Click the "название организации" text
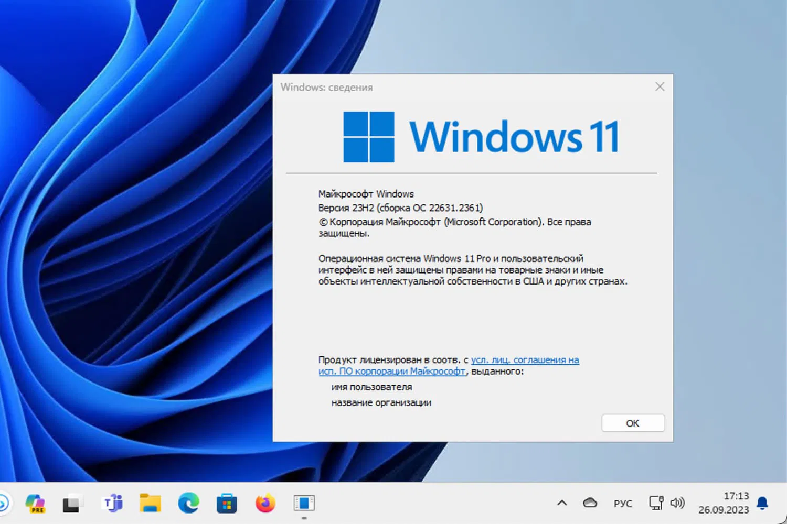Screen dimensions: 787x524 pyautogui.click(x=381, y=403)
